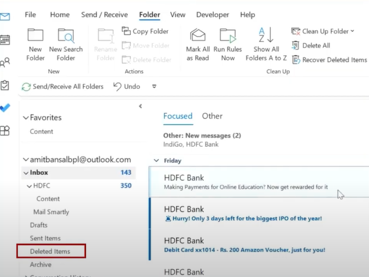Click the Undo button
The image size is (369, 277).
tap(127, 87)
